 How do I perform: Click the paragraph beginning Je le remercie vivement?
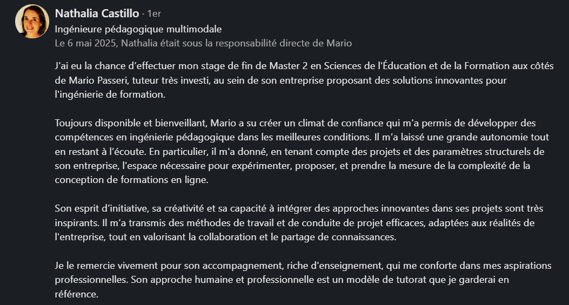click(x=303, y=280)
